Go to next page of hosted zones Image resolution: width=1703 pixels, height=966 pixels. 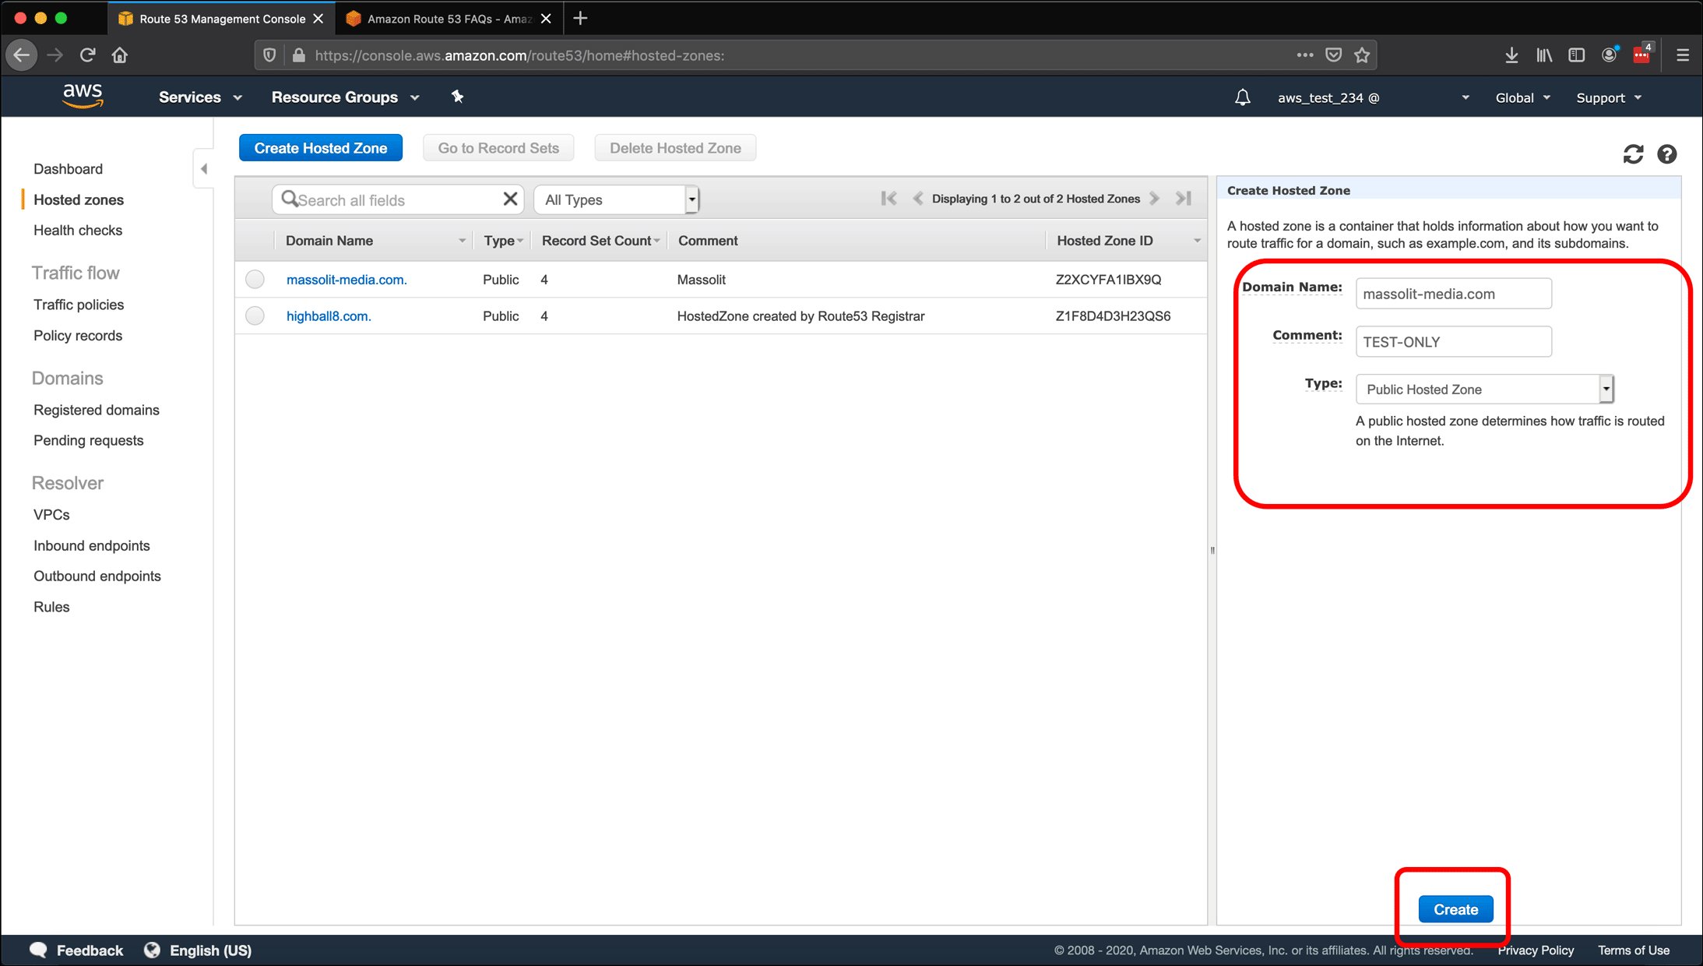1155,199
